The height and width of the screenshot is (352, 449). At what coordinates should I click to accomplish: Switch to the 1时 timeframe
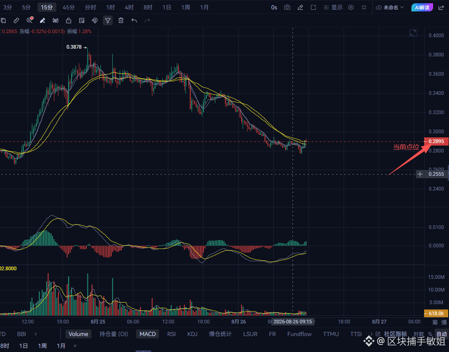pyautogui.click(x=110, y=7)
